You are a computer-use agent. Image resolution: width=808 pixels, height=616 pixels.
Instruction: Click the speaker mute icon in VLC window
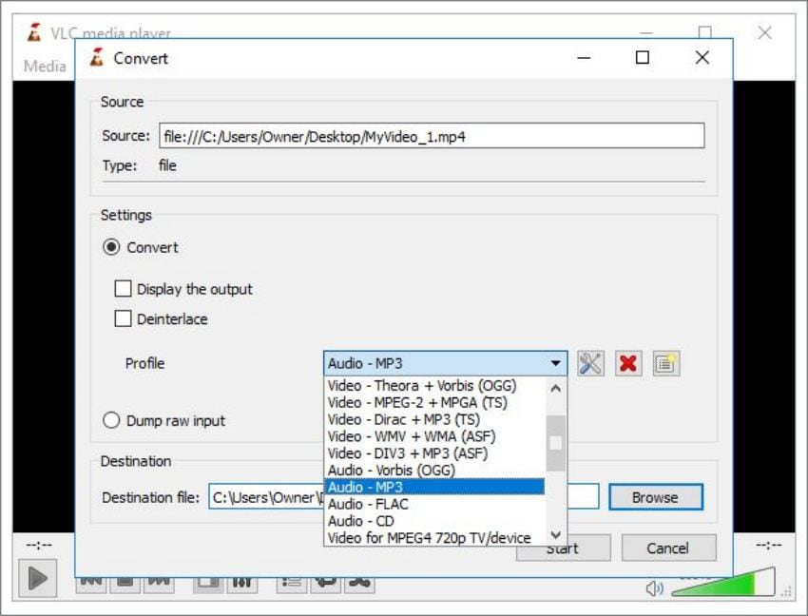(654, 587)
